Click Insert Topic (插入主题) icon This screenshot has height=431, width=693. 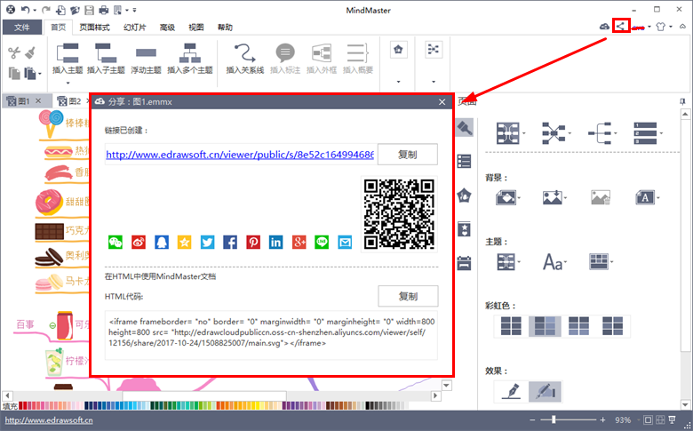(68, 53)
